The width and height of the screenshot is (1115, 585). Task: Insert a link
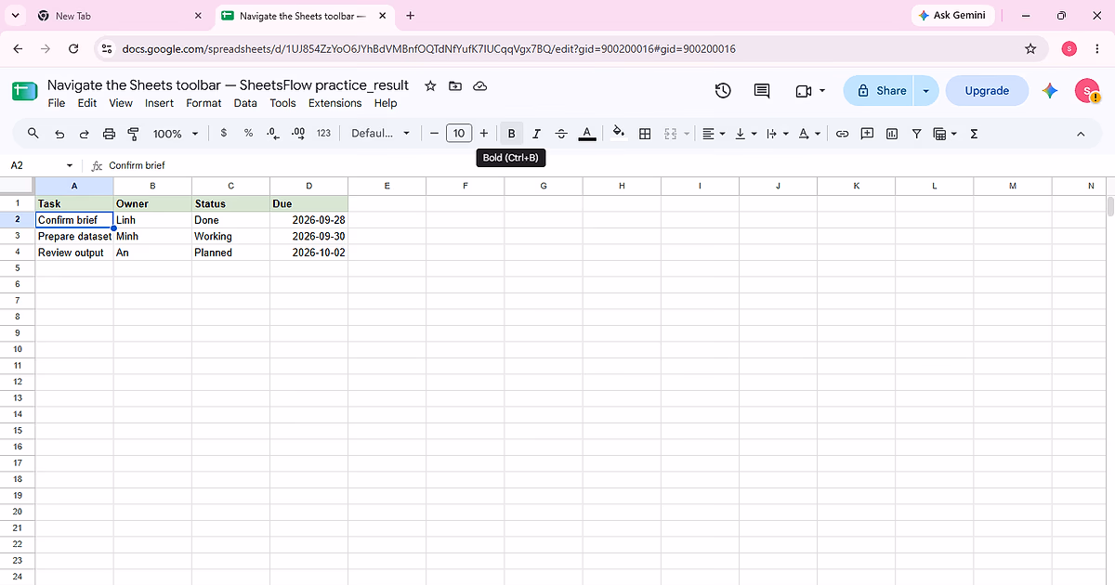tap(842, 134)
